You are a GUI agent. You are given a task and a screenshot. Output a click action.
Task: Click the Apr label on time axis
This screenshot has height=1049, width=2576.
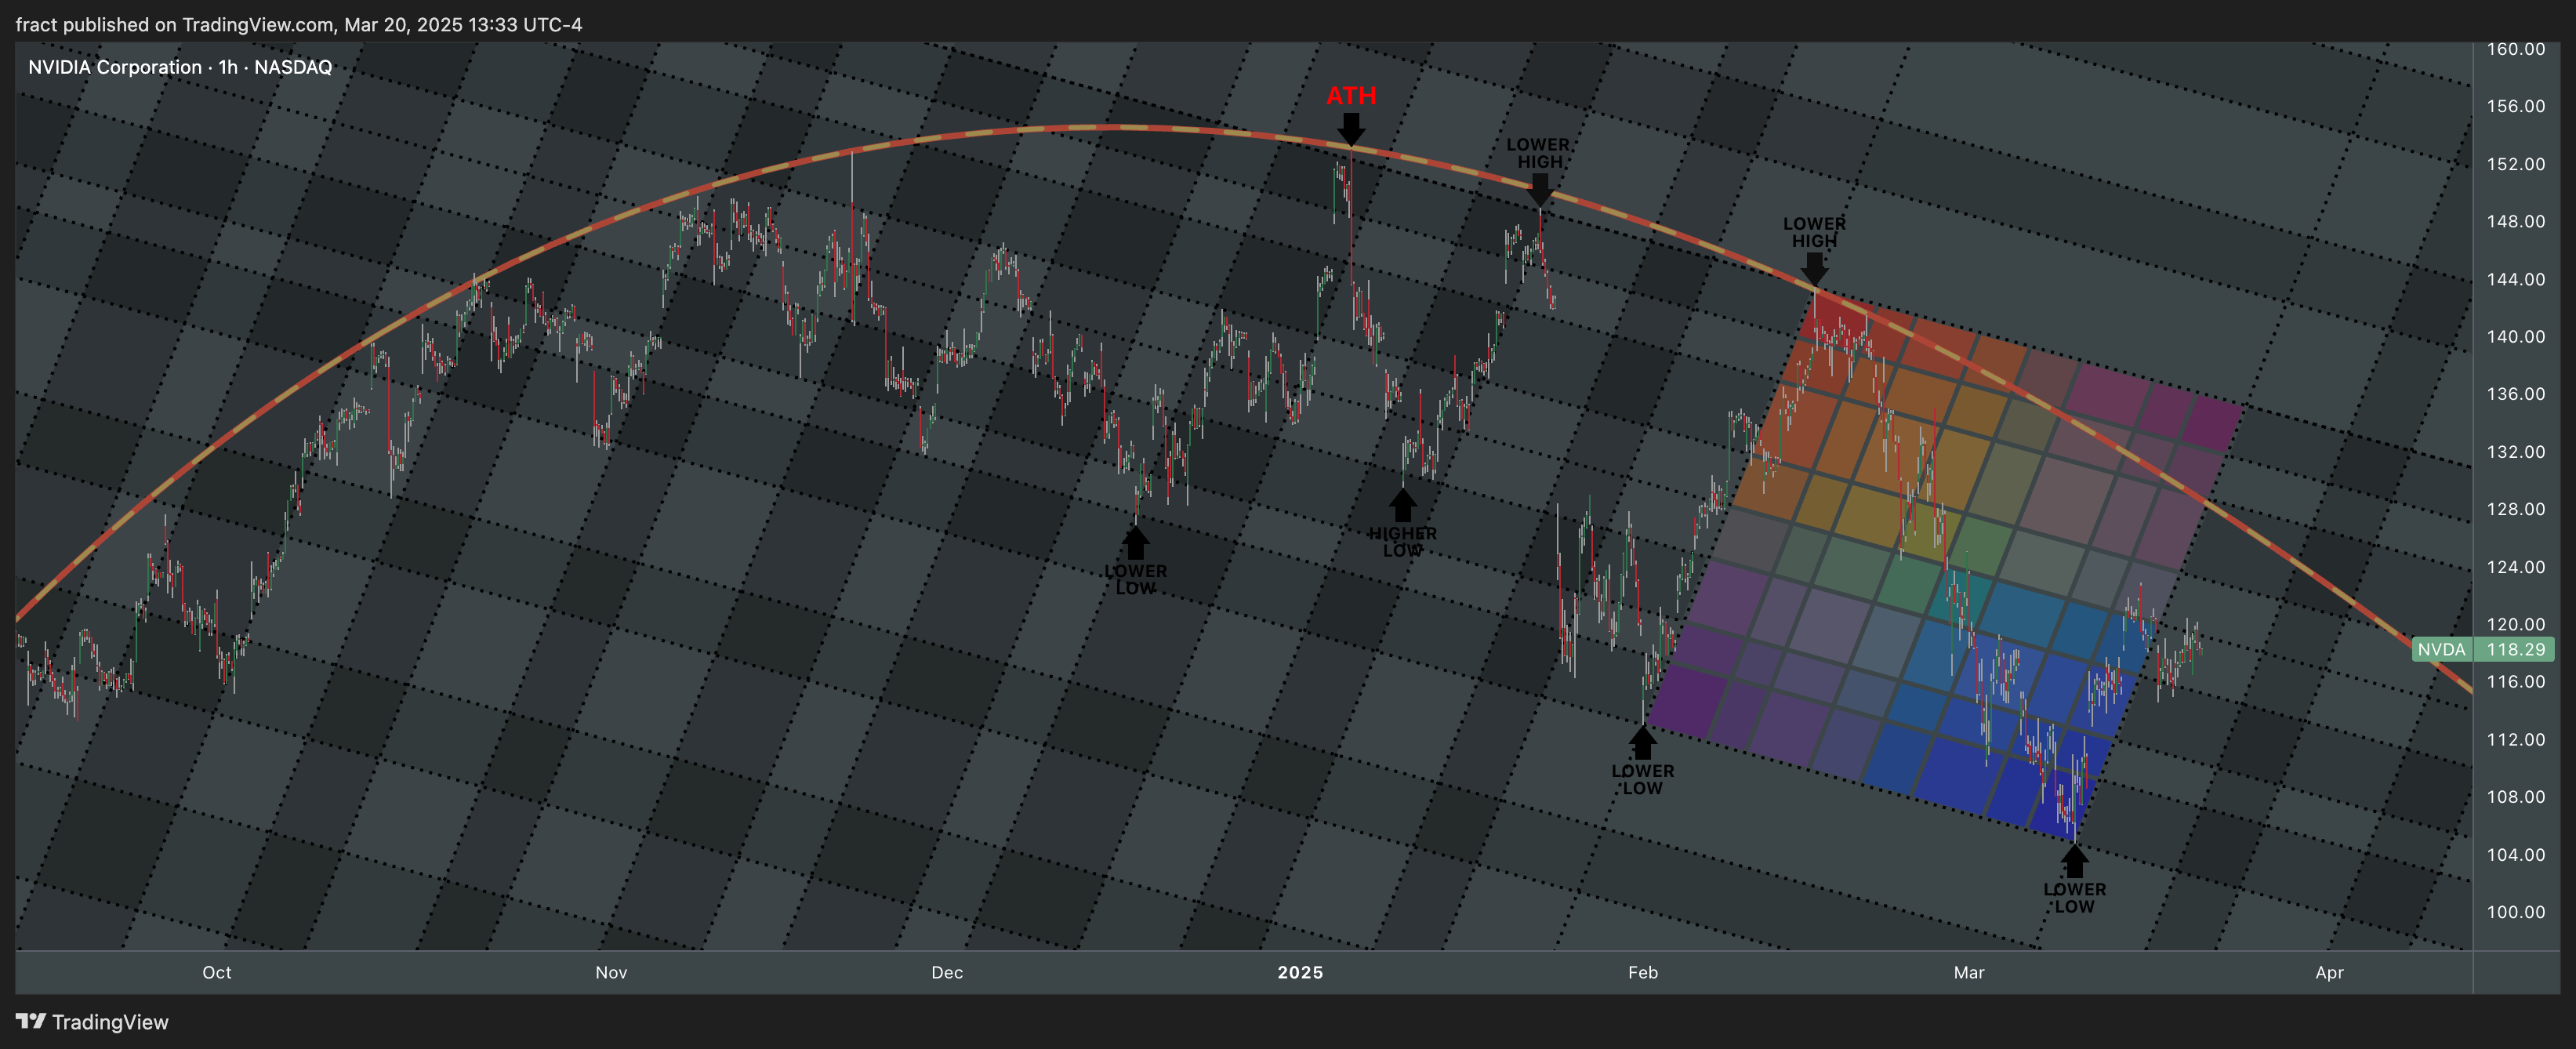click(2329, 972)
